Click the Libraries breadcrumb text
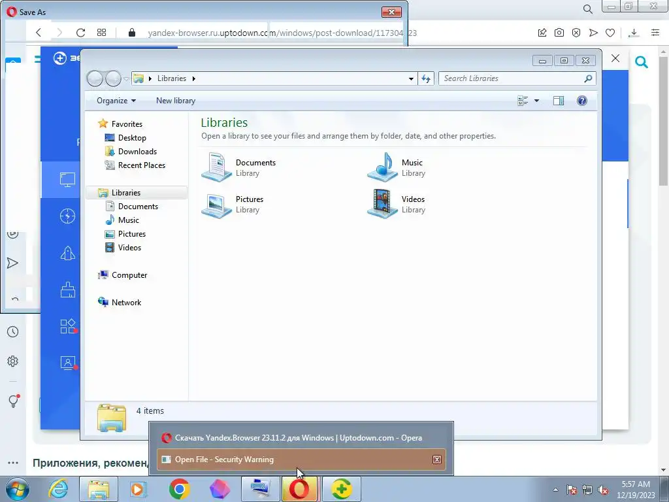The image size is (669, 502). click(x=172, y=78)
